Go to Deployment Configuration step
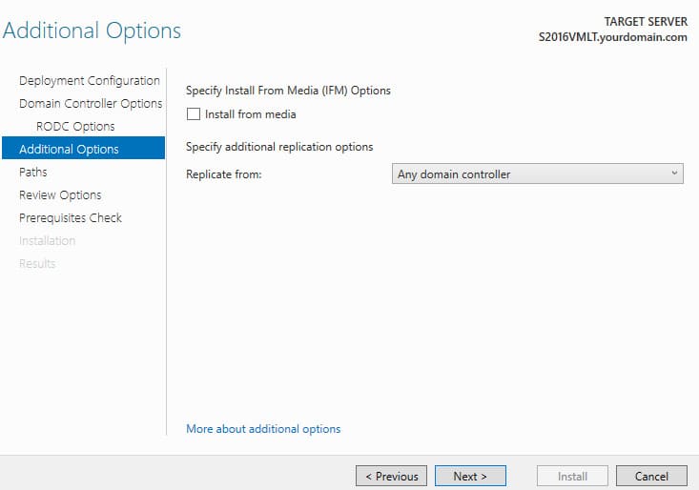 coord(89,81)
